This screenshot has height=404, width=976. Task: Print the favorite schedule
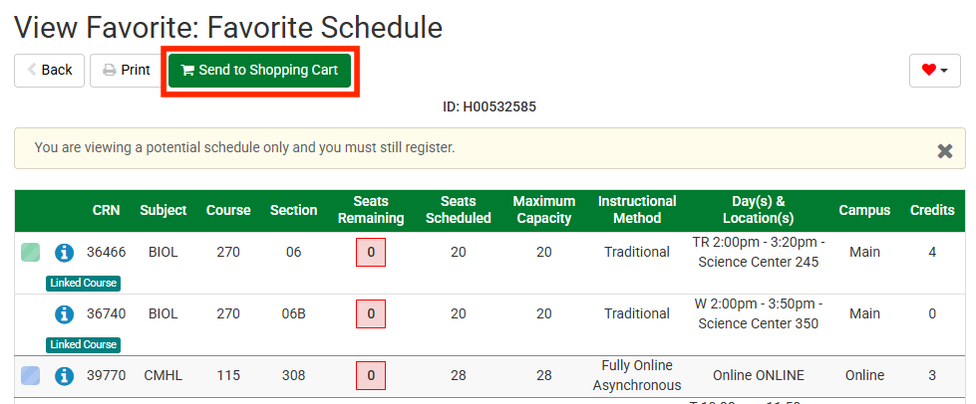click(126, 71)
